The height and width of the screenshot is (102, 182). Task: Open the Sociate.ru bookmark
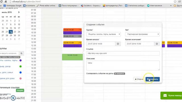pyautogui.click(x=91, y=6)
